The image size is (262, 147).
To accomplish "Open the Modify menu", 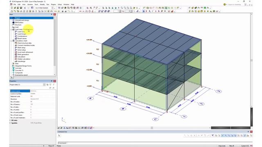I will pos(42,4).
